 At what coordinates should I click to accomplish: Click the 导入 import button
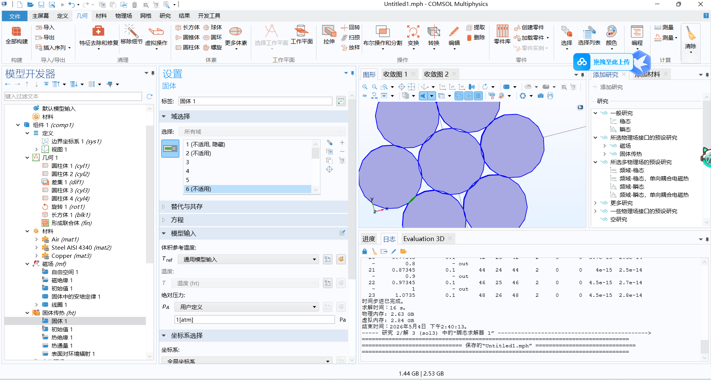point(45,27)
